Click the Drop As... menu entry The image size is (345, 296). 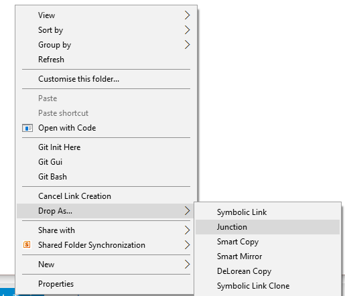(106, 211)
